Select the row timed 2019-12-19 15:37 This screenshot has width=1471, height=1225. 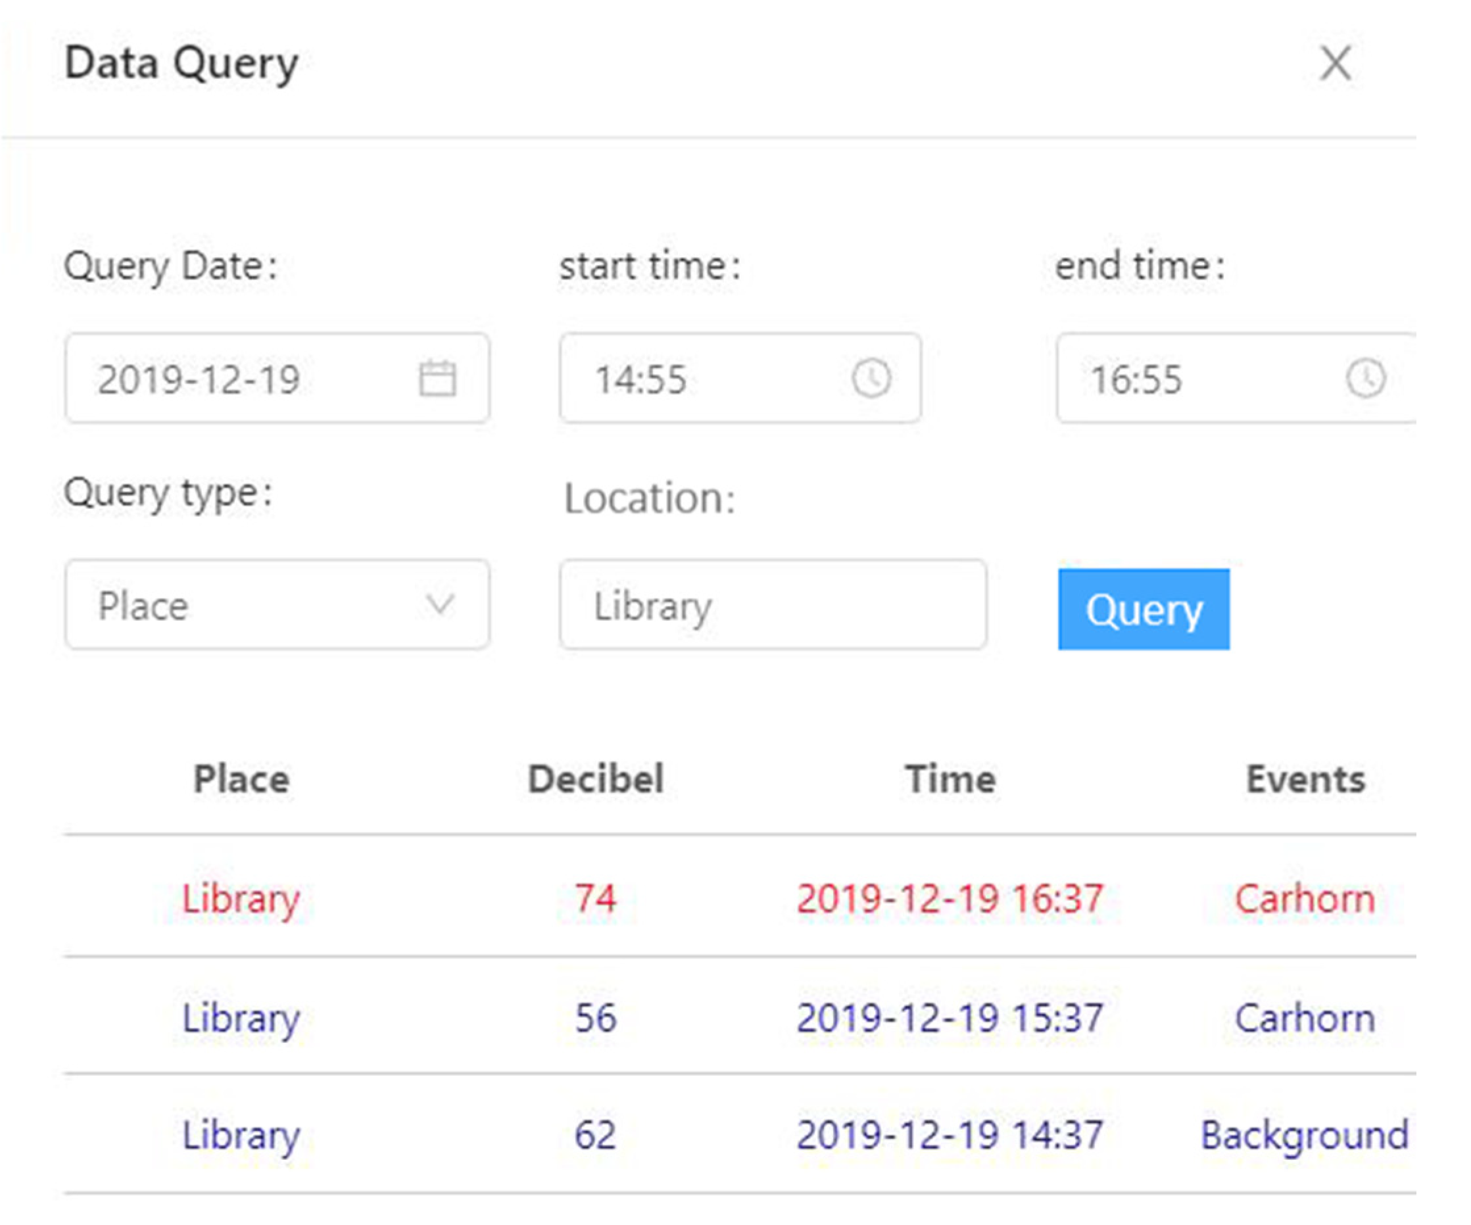tap(950, 1017)
